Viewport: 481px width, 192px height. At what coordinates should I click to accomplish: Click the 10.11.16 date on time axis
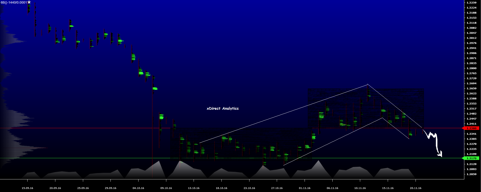tap(360, 188)
